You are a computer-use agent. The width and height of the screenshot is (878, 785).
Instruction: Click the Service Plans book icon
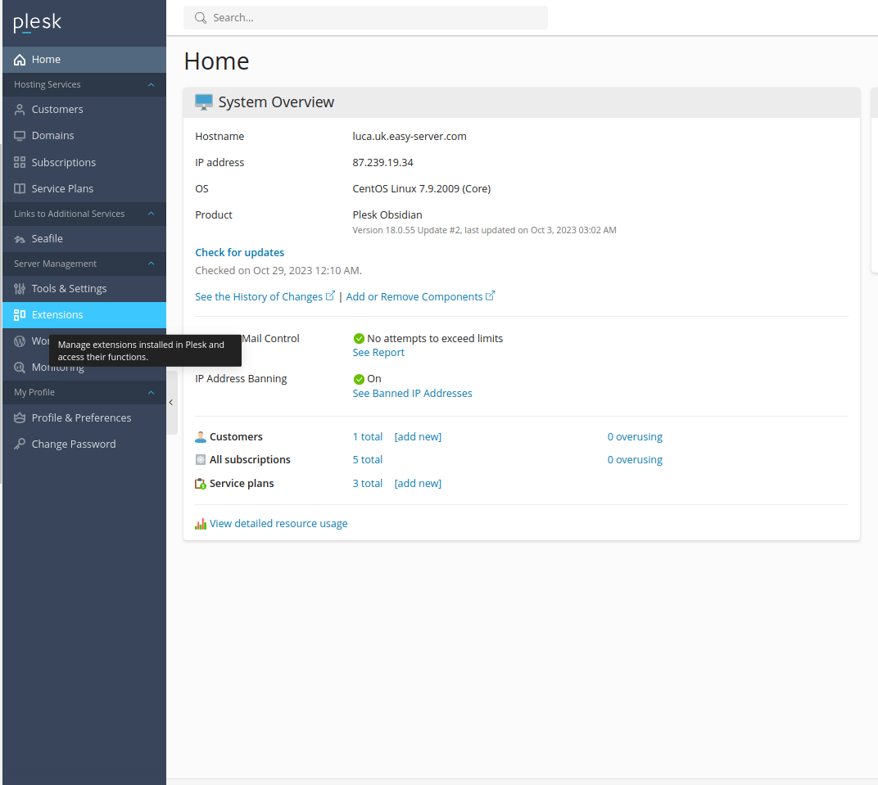[20, 189]
